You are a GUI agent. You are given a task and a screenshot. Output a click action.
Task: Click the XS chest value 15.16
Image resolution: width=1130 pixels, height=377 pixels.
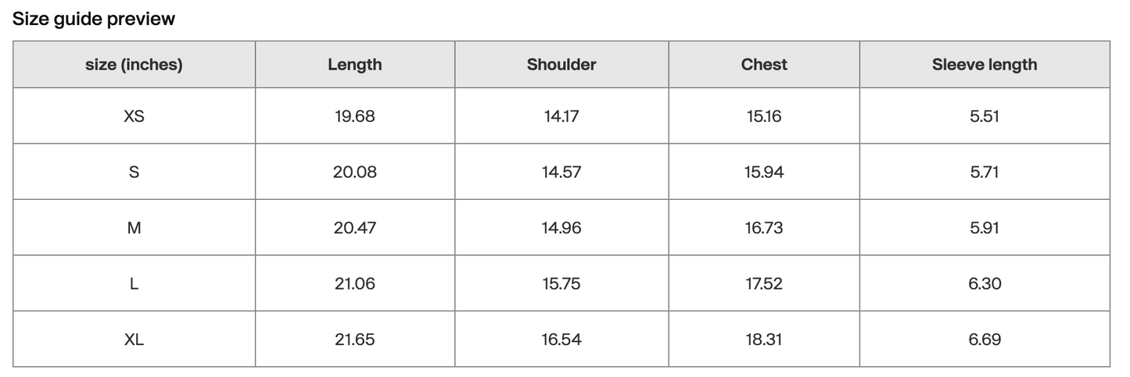click(764, 116)
